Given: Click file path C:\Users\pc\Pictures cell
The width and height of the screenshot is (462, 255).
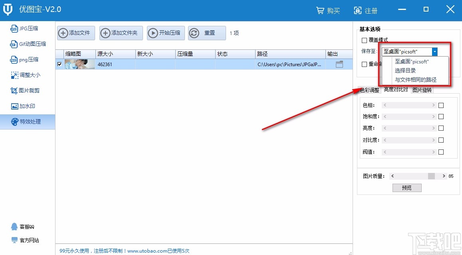Looking at the screenshot, I should pos(290,65).
